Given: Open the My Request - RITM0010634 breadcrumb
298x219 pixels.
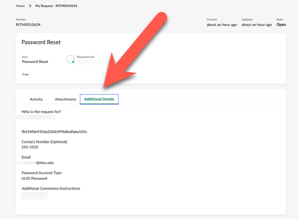Looking at the screenshot, I should click(x=56, y=6).
